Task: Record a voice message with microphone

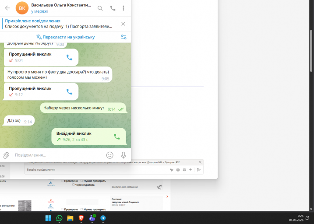Action: (123, 155)
